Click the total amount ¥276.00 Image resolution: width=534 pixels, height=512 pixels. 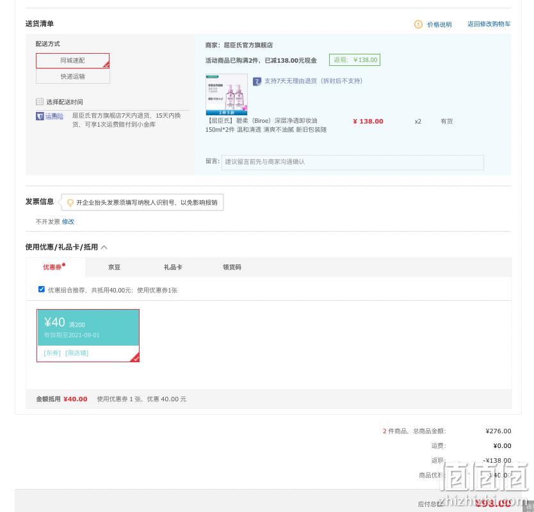498,431
